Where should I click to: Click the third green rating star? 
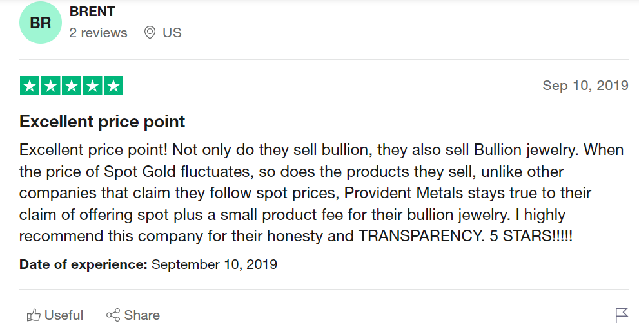[72, 86]
